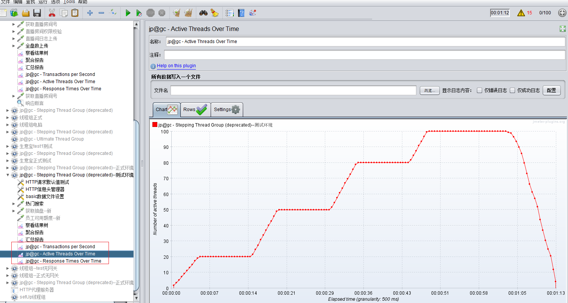Select the 生意宝正式测试 tree item

(35, 161)
